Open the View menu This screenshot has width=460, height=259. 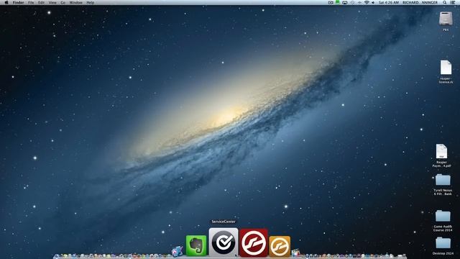click(52, 2)
